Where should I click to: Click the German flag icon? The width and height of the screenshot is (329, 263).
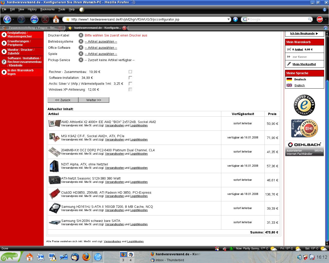coord(289,79)
